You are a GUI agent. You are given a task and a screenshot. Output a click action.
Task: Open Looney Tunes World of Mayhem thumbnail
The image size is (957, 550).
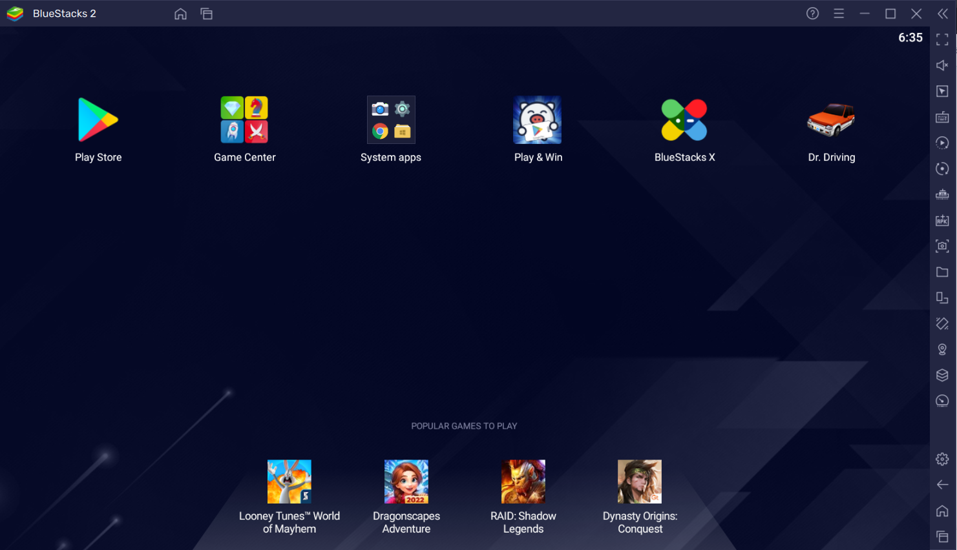point(289,482)
